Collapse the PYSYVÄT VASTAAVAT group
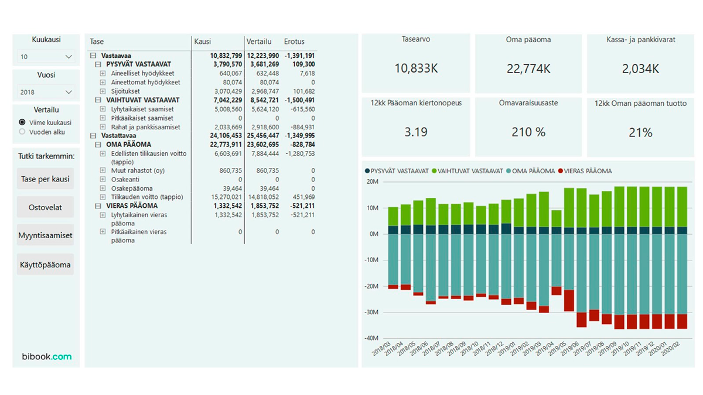This screenshot has width=703, height=395. tap(98, 64)
